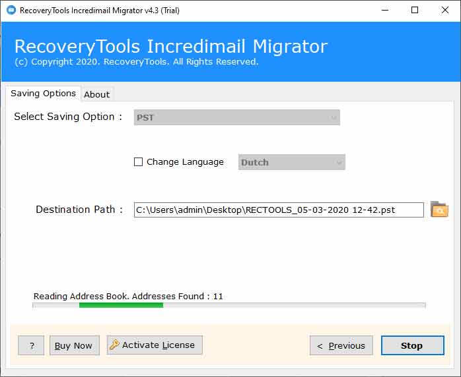
Task: Click the question mark help button
Action: (x=31, y=345)
